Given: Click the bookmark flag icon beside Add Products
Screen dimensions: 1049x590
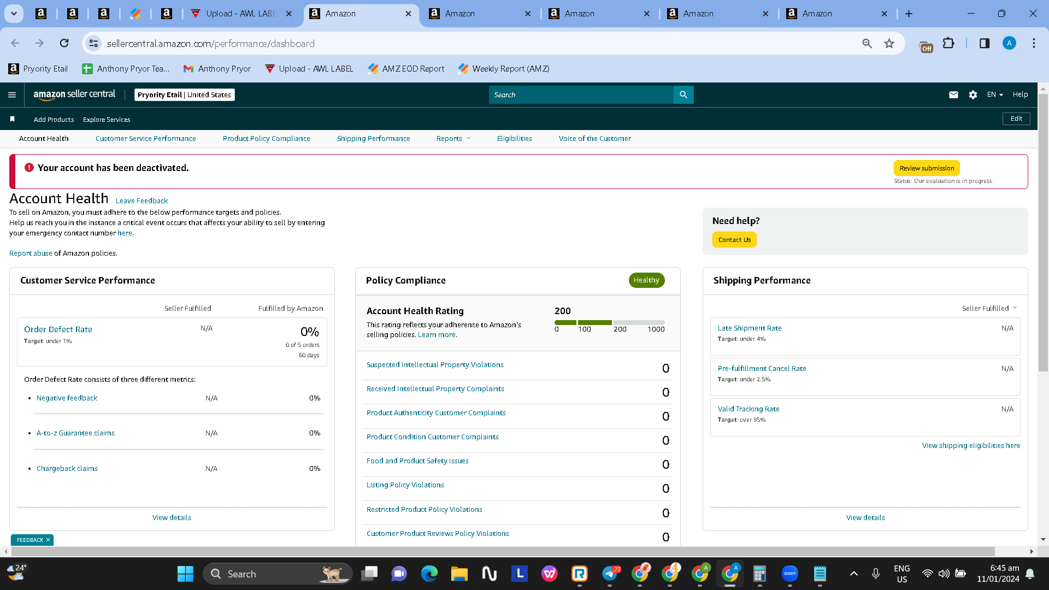Looking at the screenshot, I should tap(12, 119).
